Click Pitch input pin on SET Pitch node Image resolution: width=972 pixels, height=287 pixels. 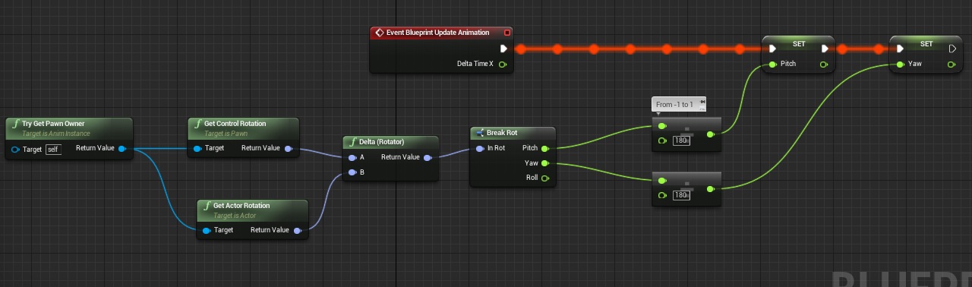(773, 64)
